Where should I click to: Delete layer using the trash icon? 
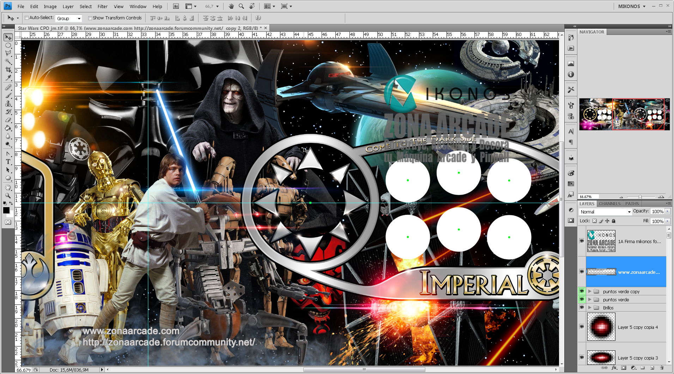tap(662, 368)
